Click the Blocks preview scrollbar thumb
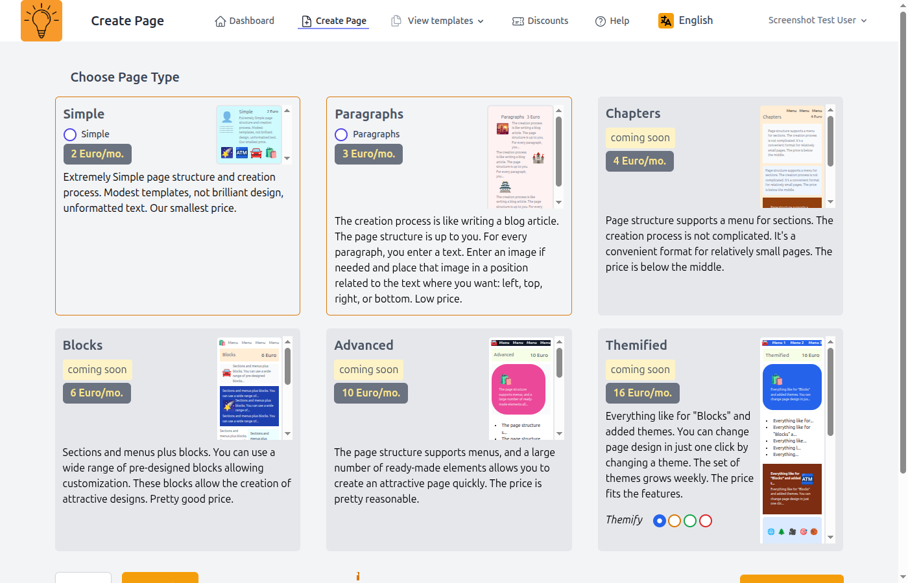This screenshot has width=908, height=583. click(x=287, y=367)
